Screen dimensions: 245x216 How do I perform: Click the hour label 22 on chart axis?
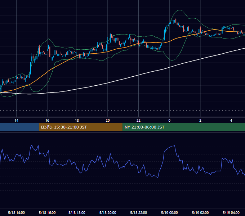[138, 121]
